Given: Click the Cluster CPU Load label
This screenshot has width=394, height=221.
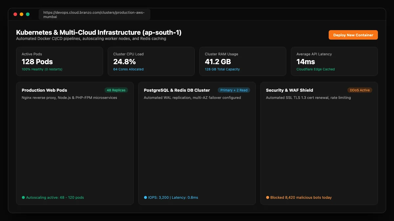Looking at the screenshot, I should point(128,54).
